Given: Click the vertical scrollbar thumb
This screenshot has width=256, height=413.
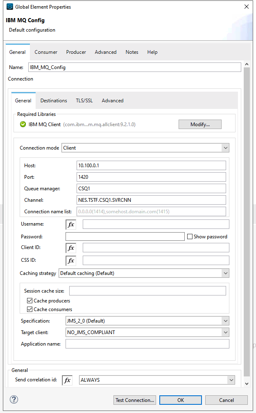Looking at the screenshot, I should (x=247, y=222).
